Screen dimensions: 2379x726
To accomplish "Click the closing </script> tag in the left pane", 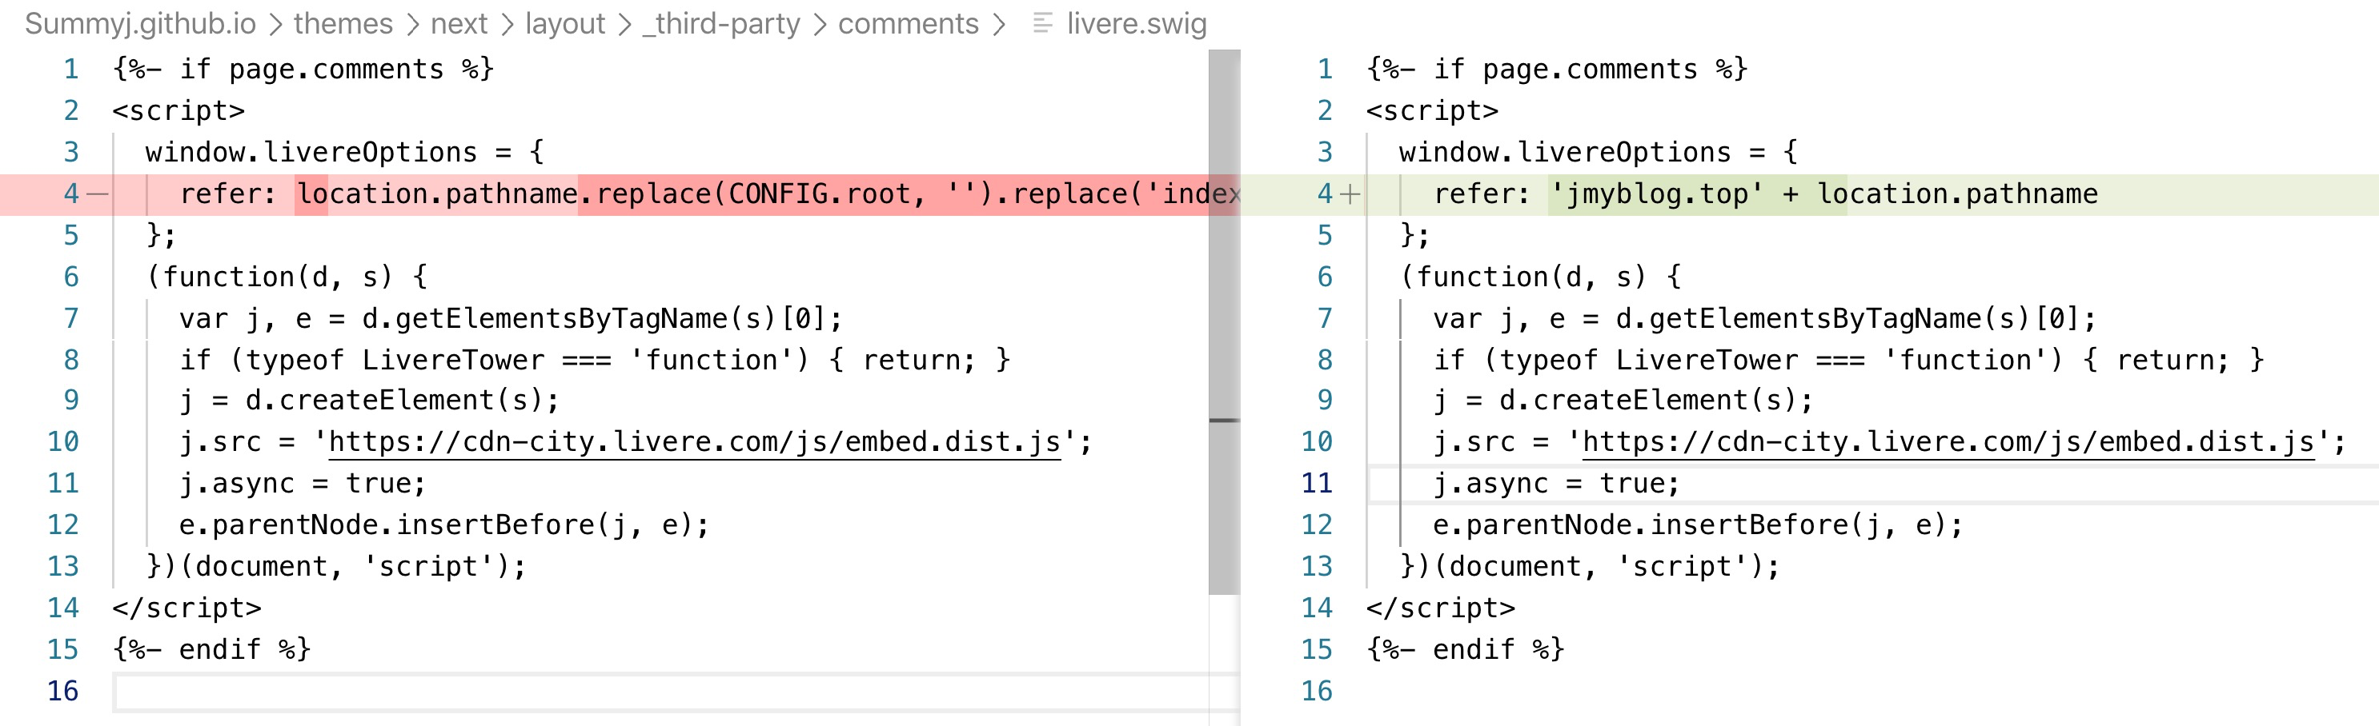I will [x=187, y=608].
